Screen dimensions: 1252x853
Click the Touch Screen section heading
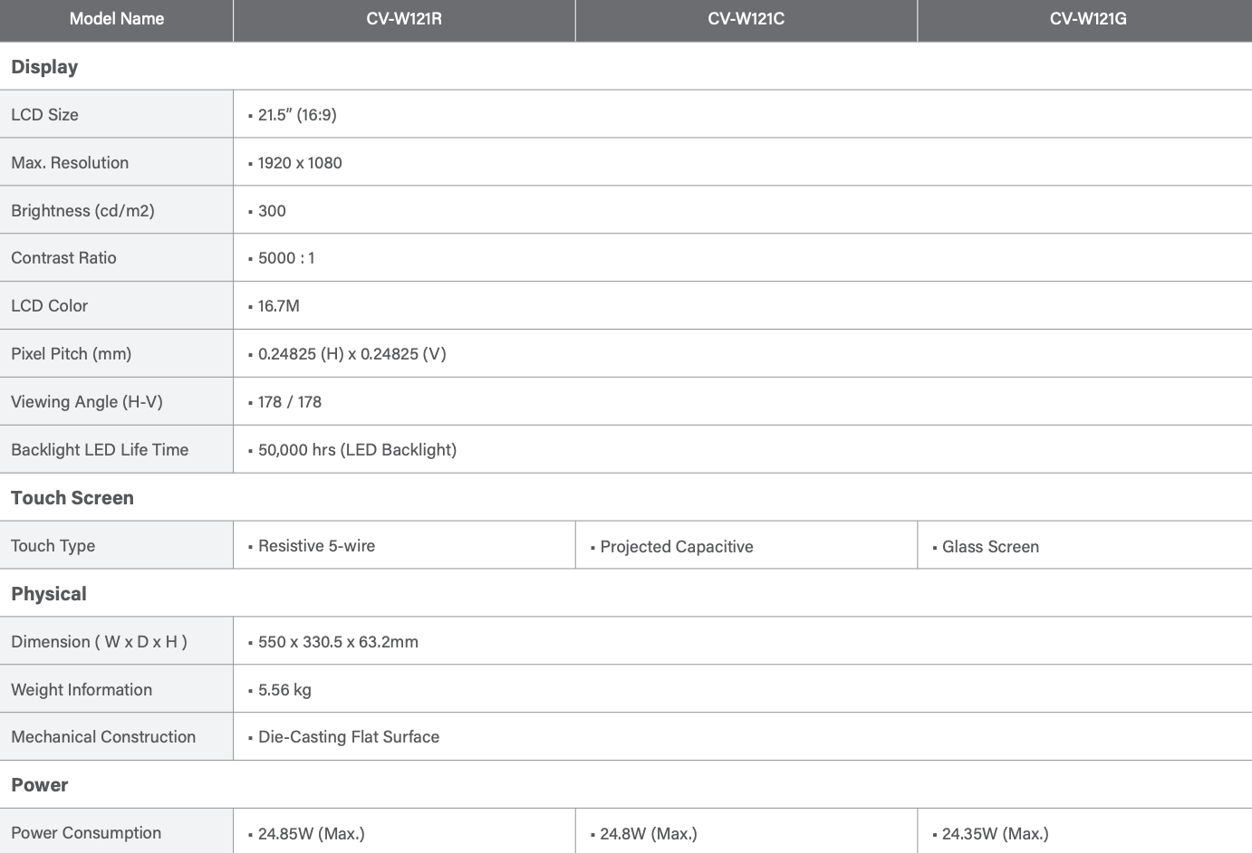72,498
